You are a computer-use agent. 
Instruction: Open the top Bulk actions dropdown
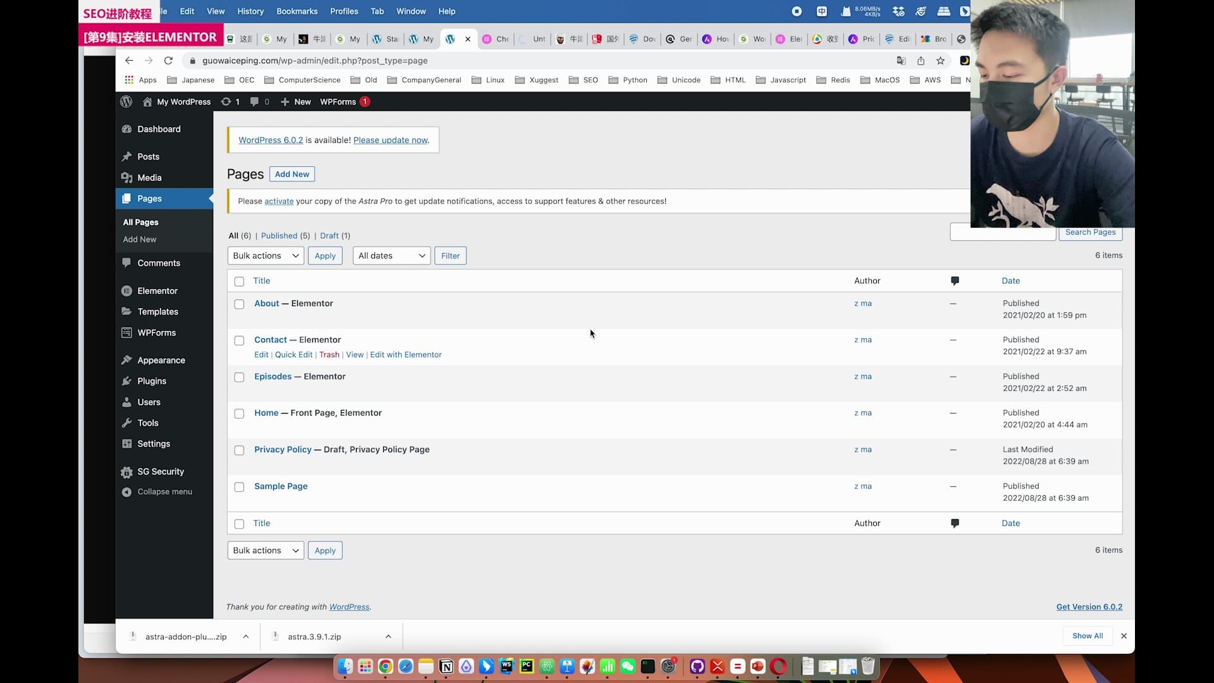tap(266, 255)
